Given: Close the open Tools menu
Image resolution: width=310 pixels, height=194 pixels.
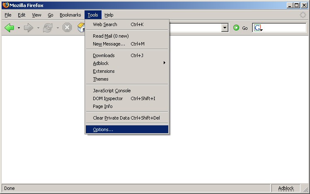Looking at the screenshot, I should (x=93, y=15).
